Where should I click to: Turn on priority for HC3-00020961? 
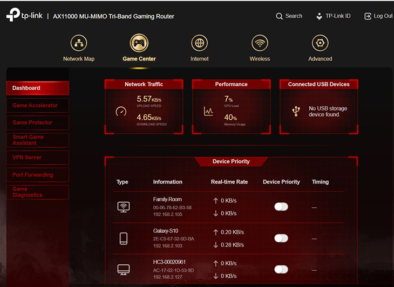(281, 269)
